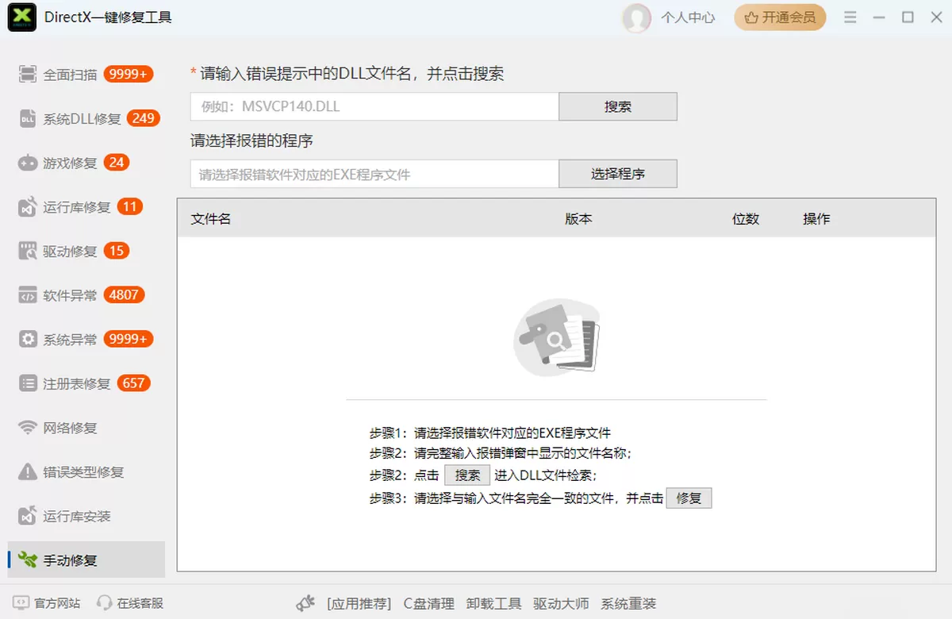Open the 系统重装 link
The image size is (952, 619).
(x=628, y=604)
